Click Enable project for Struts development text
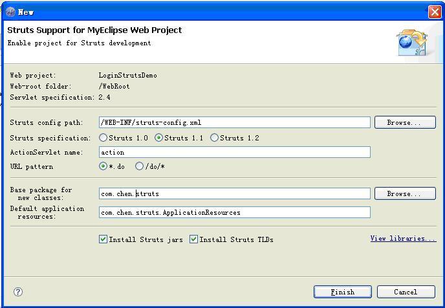445x308 pixels. coord(79,43)
